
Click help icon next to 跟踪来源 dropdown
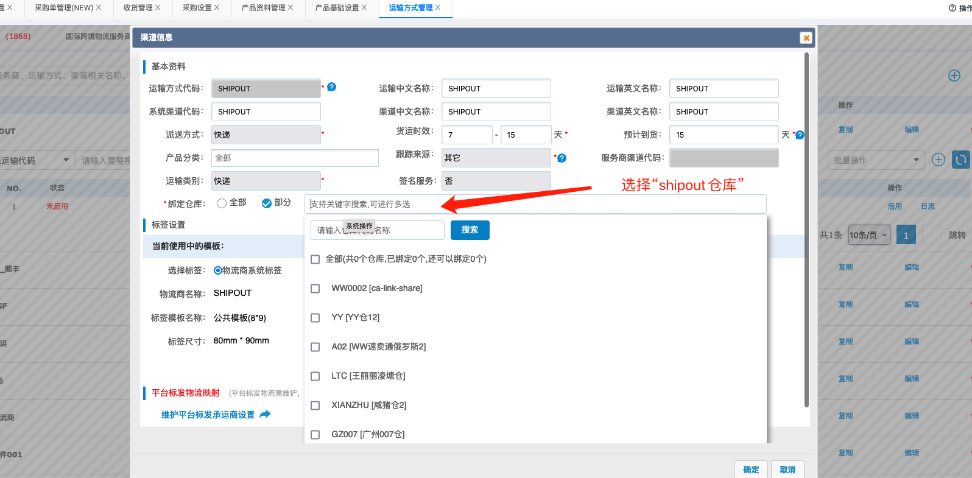pos(562,158)
